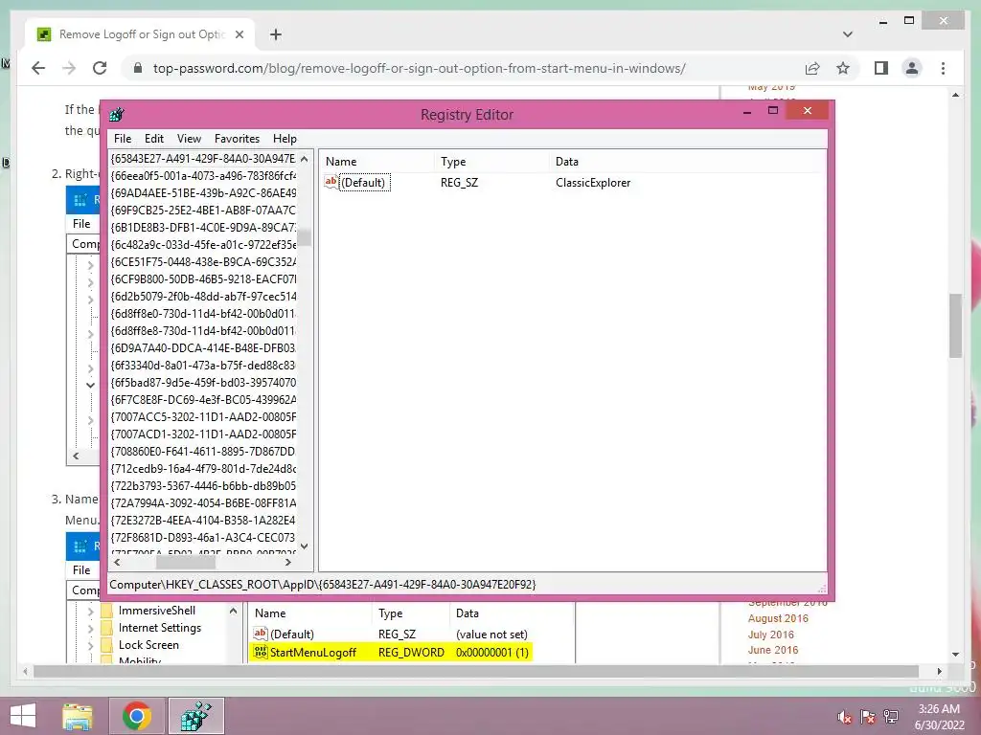This screenshot has width=981, height=735.
Task: Select key {6CE51F75-0448-438e-B9CA-69C352
Action: [x=203, y=262]
